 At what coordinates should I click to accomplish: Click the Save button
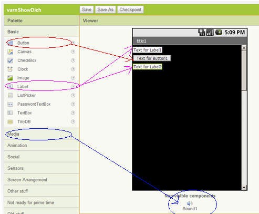87,9
